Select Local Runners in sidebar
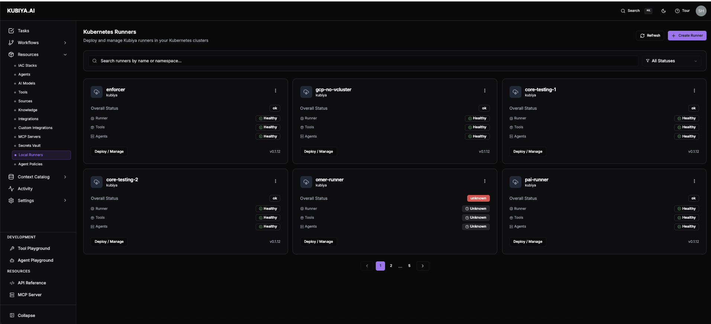The image size is (711, 324). coord(41,155)
